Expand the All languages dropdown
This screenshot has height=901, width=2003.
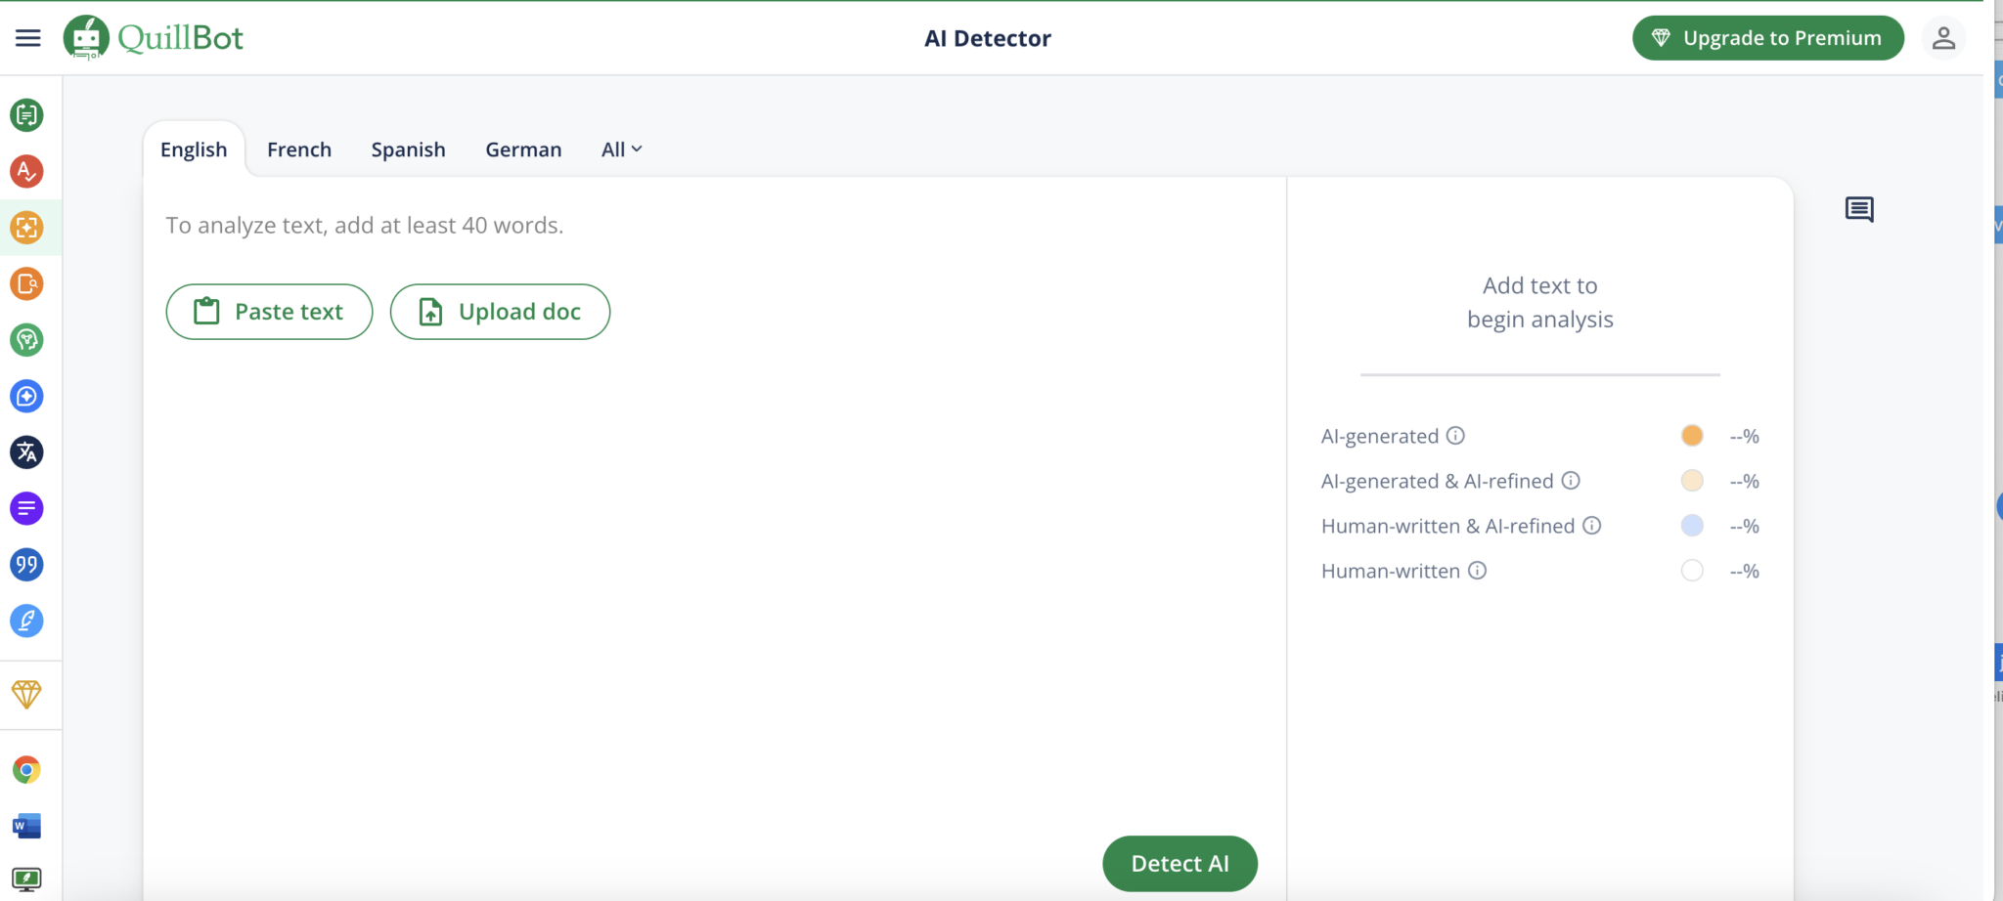(621, 150)
